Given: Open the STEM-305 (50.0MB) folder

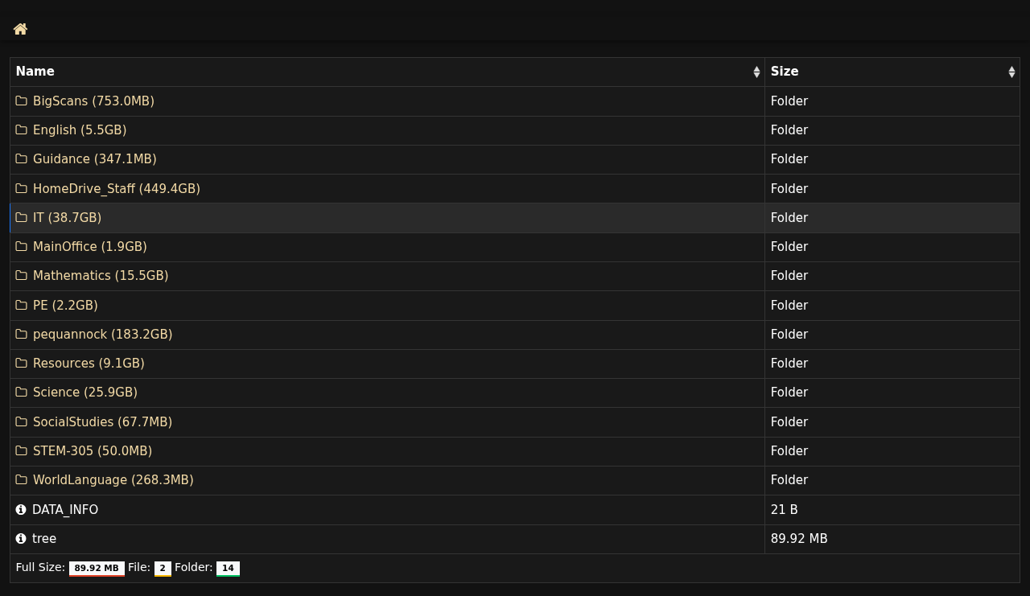Looking at the screenshot, I should point(92,451).
